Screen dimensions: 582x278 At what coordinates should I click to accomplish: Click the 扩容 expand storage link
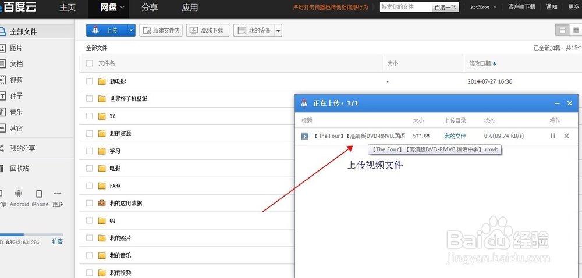coord(57,242)
